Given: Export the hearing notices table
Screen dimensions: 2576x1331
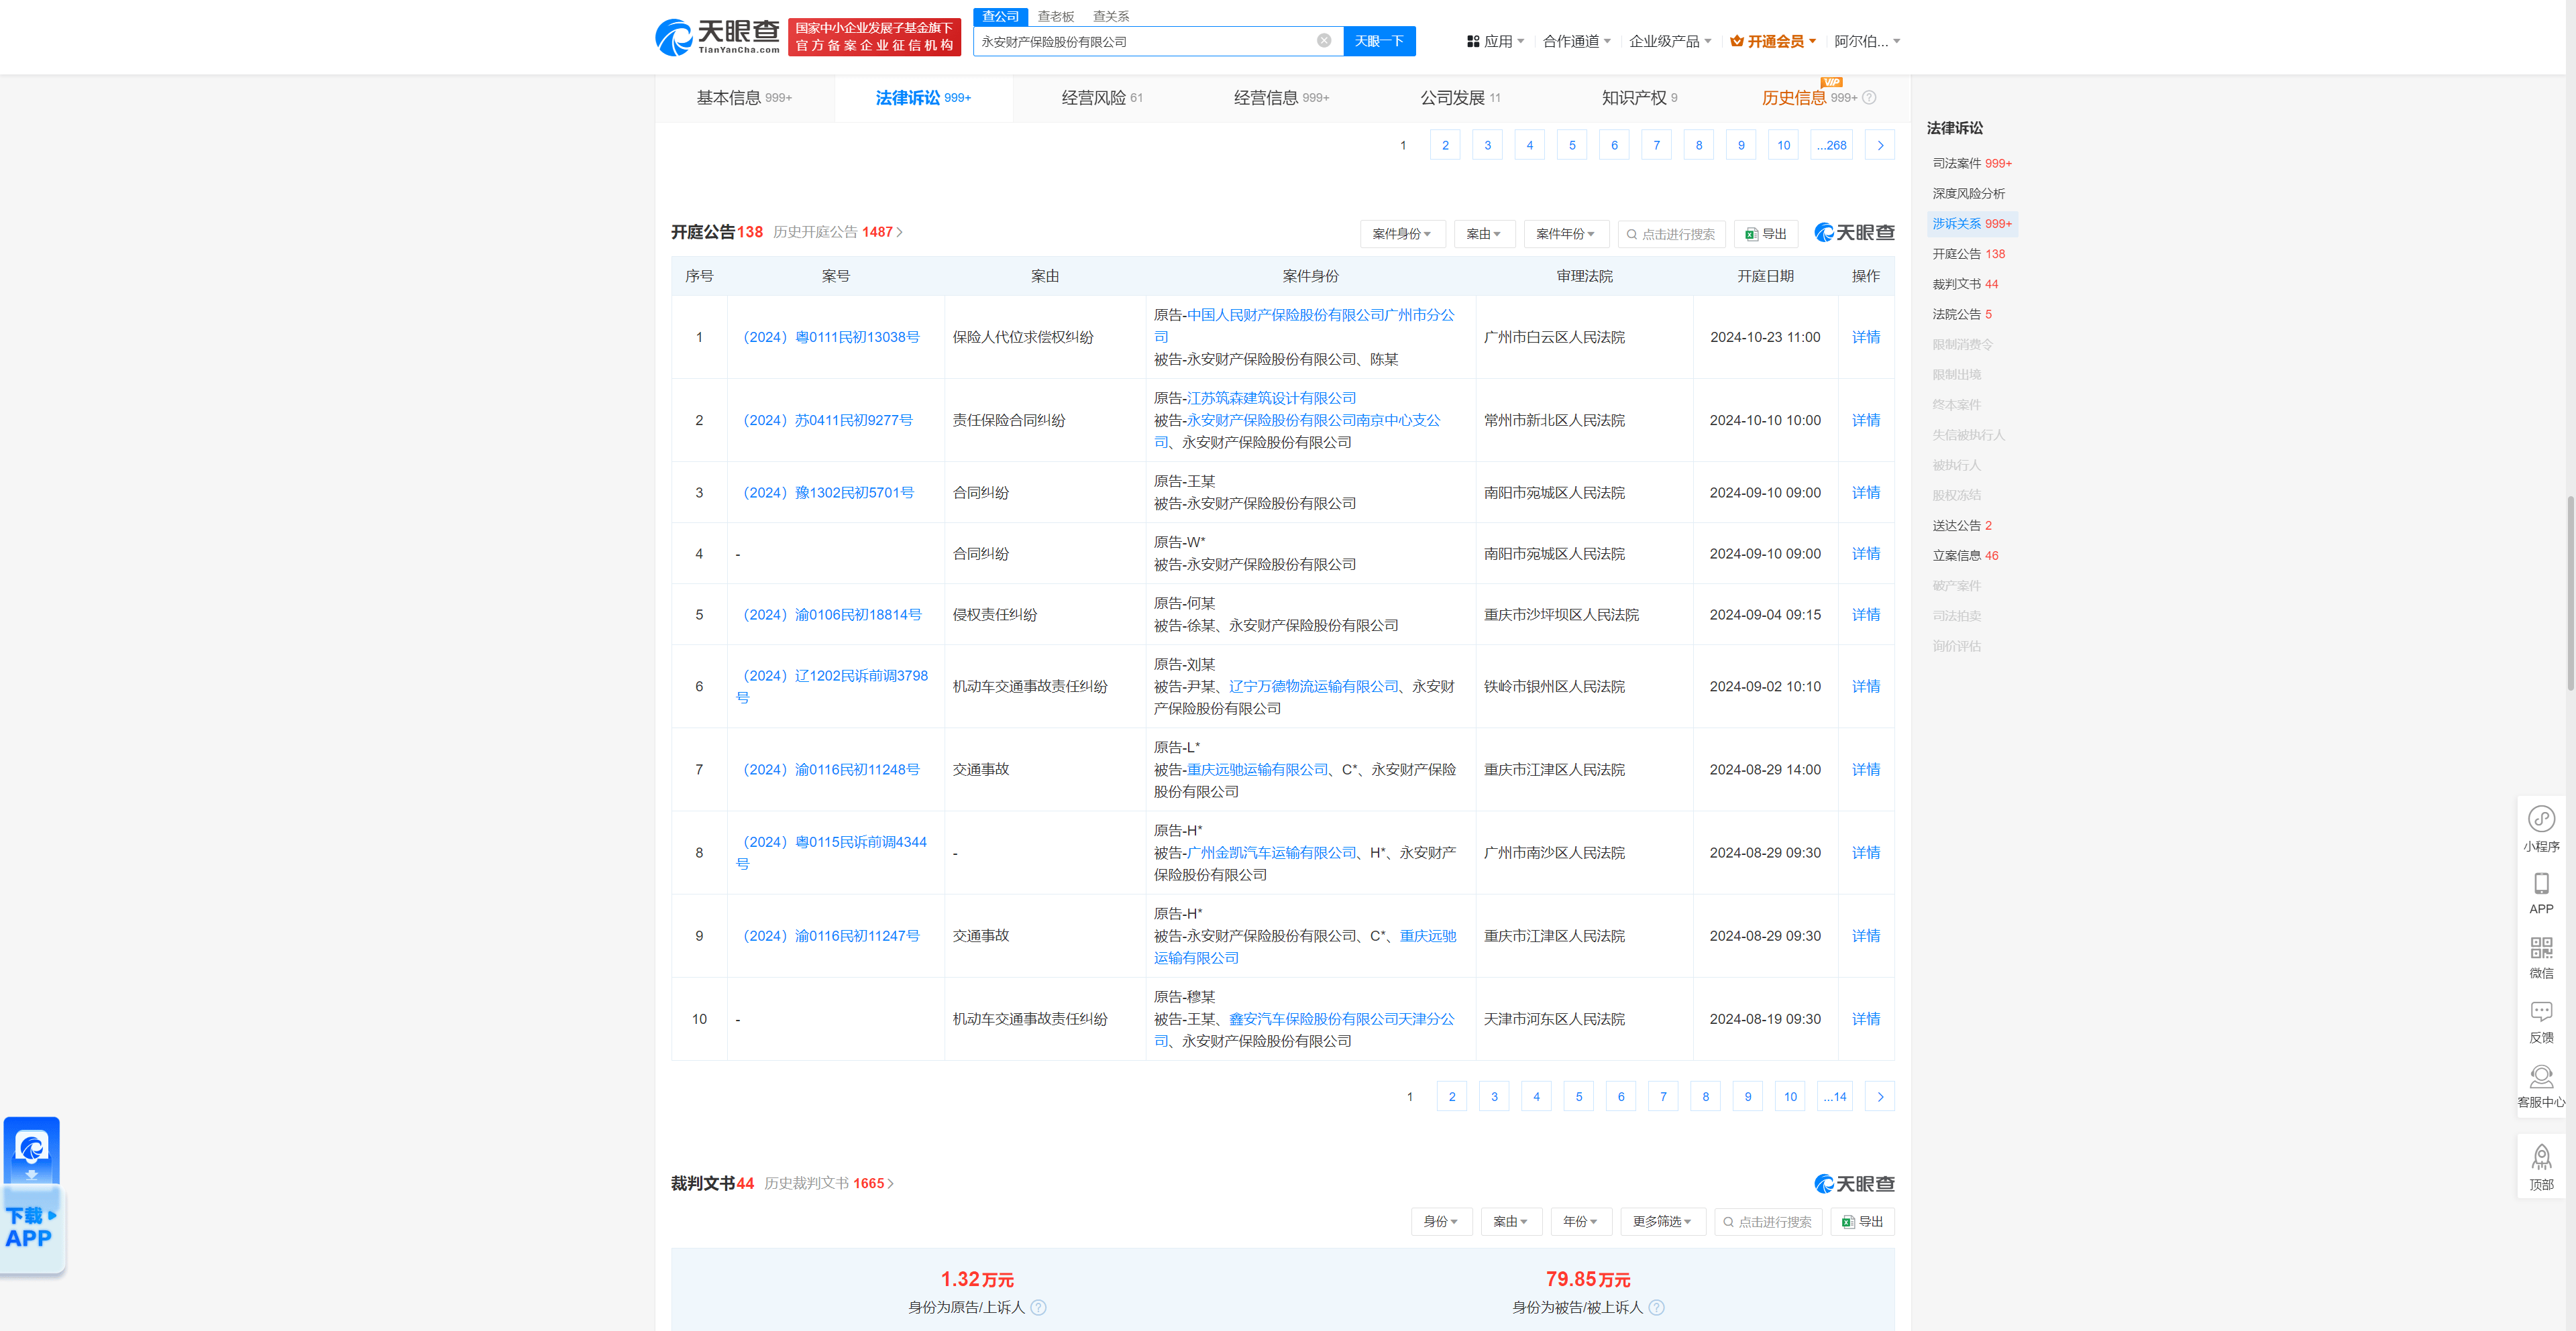Looking at the screenshot, I should pos(1765,234).
